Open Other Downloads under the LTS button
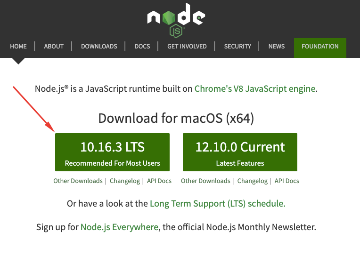This screenshot has width=360, height=256. click(78, 181)
